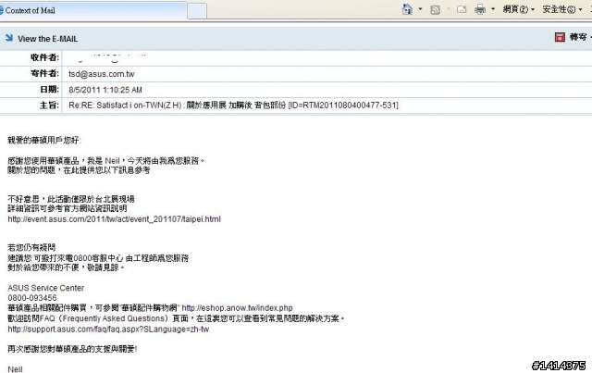Image resolution: width=592 pixels, height=373 pixels.
Task: Click the 寄件者 label
Action: 44,73
